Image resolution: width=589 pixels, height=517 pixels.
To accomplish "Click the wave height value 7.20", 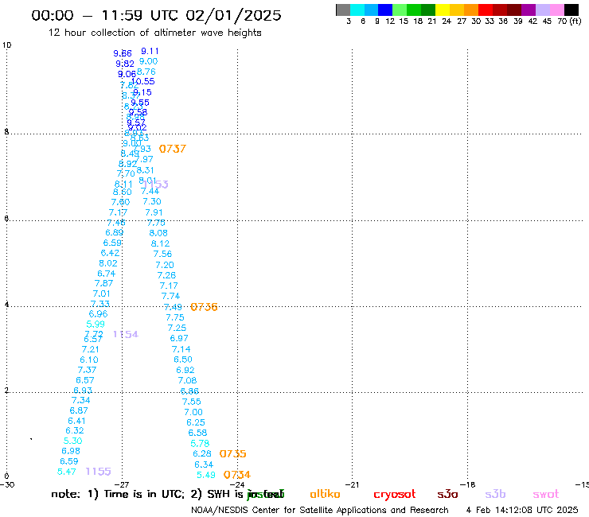I will tap(165, 266).
